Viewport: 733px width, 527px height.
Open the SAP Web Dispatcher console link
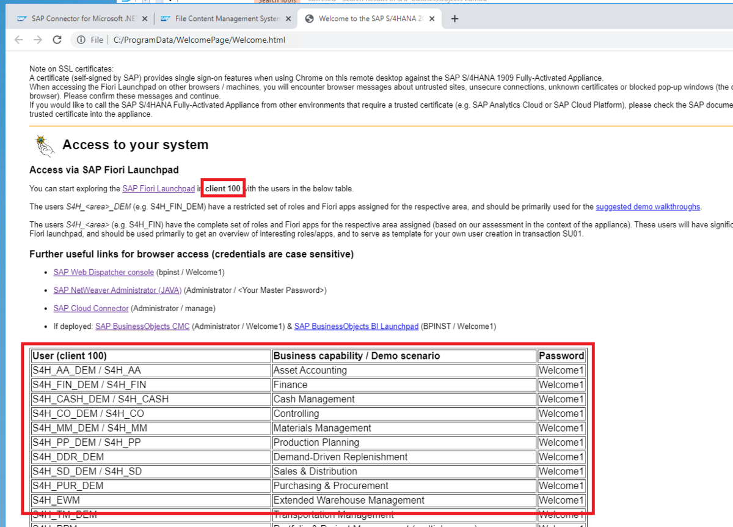tap(103, 272)
